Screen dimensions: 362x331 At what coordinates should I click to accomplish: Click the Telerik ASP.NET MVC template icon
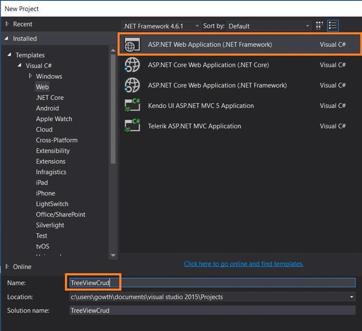pos(132,125)
